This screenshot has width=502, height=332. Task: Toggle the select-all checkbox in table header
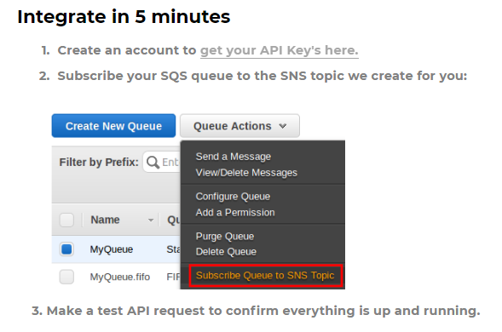[x=66, y=220]
